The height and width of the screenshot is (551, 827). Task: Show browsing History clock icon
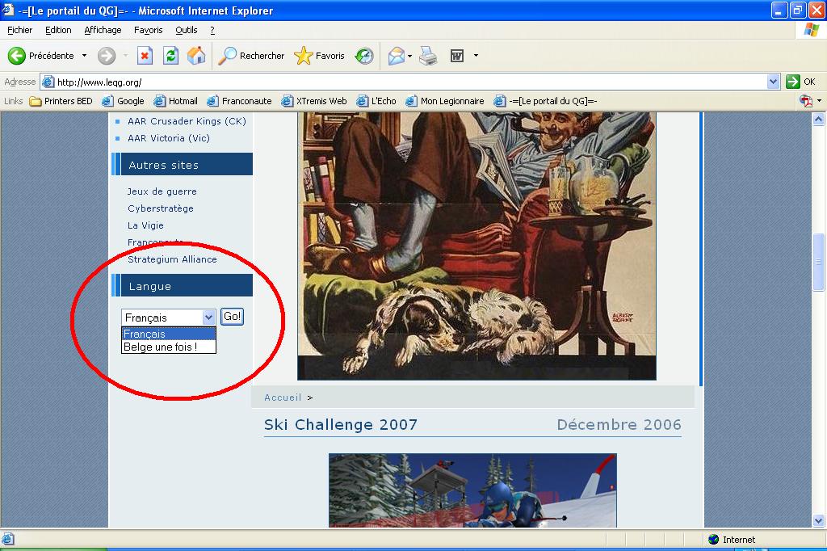[x=364, y=56]
